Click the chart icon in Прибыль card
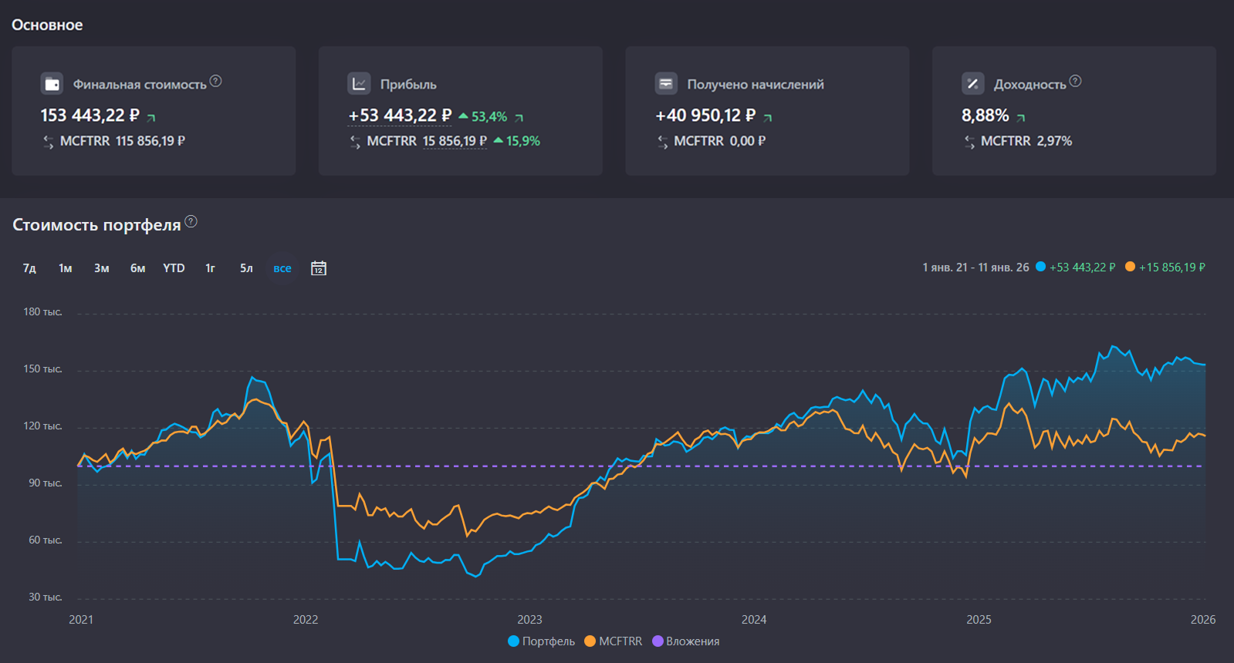 click(359, 83)
